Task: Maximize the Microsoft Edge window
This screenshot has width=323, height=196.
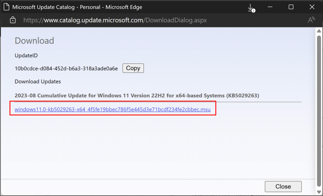Action: (291, 7)
